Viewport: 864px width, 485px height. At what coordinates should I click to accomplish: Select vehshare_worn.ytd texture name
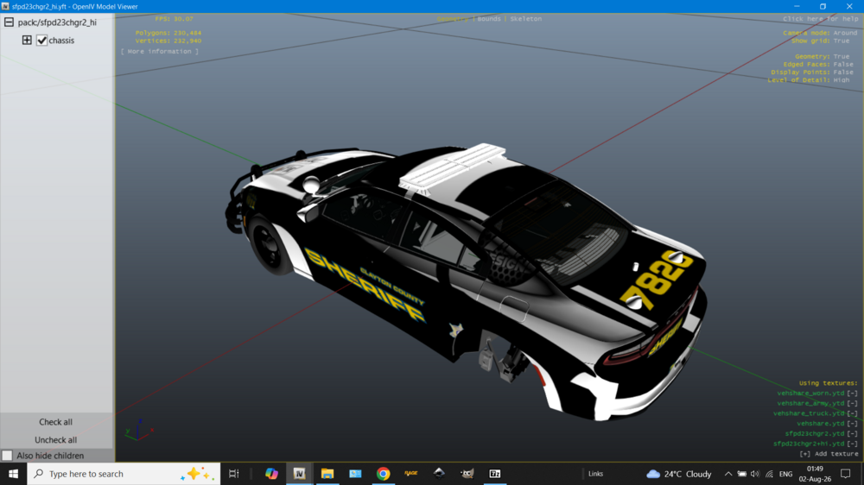[810, 393]
